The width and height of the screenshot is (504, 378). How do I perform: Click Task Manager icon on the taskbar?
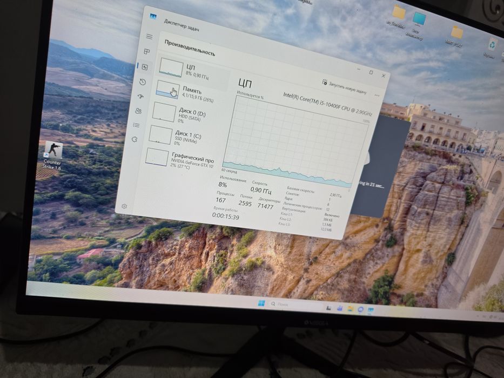click(x=371, y=309)
